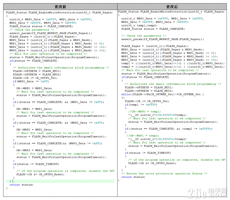Image resolution: width=230 pixels, height=200 pixels.
Task: Select the assert_param line in the 更改前 column
Action: (51, 33)
